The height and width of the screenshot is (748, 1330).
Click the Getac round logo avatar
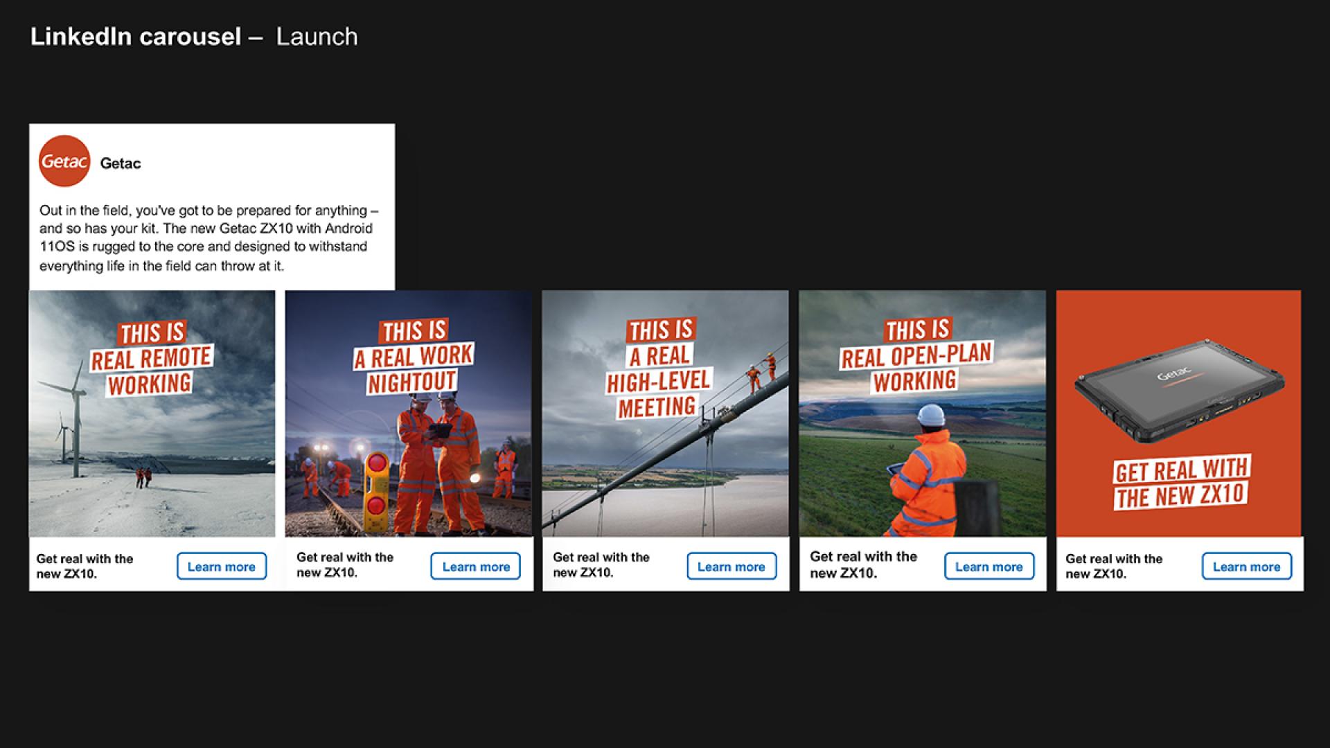coord(64,161)
